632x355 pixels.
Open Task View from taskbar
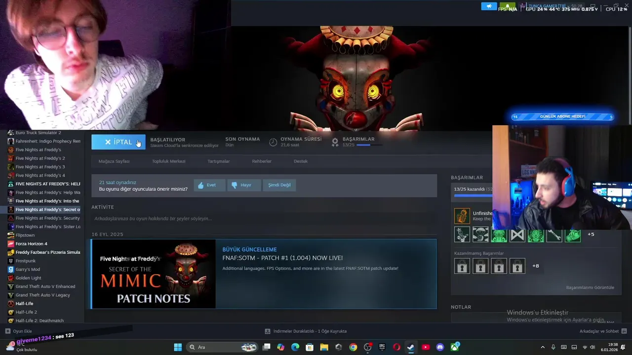[x=266, y=347]
